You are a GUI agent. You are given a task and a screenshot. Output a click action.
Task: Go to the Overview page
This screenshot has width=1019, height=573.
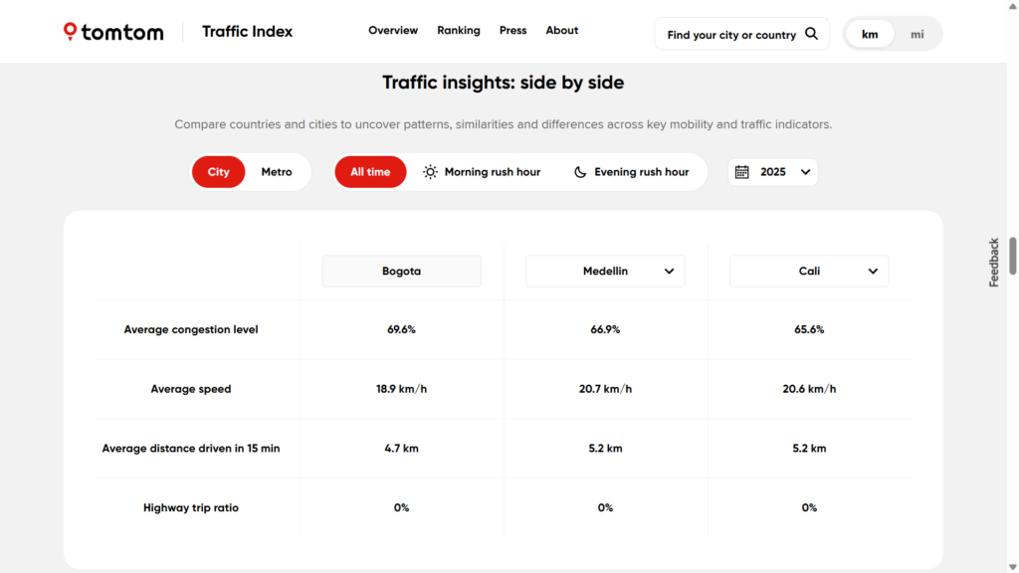[393, 31]
